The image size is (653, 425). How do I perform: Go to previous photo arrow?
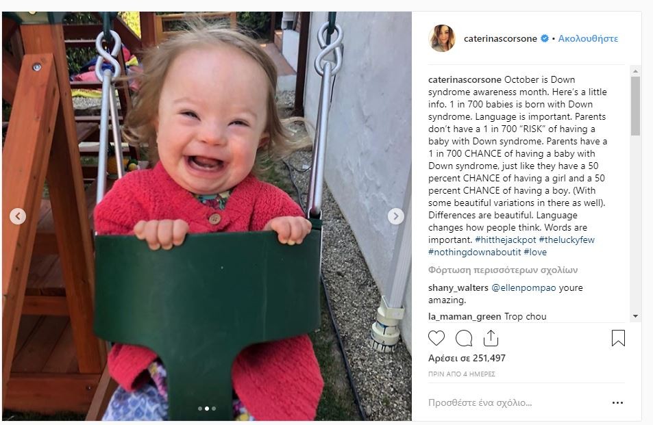pos(18,216)
